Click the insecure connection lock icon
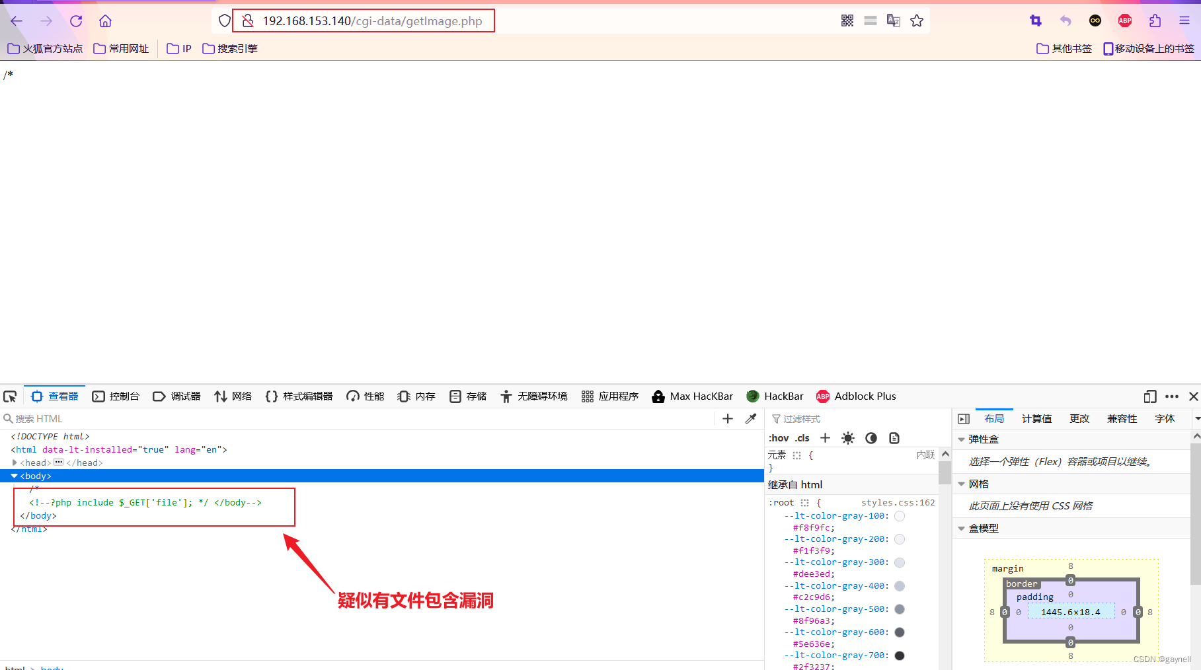Image resolution: width=1201 pixels, height=670 pixels. coord(248,21)
